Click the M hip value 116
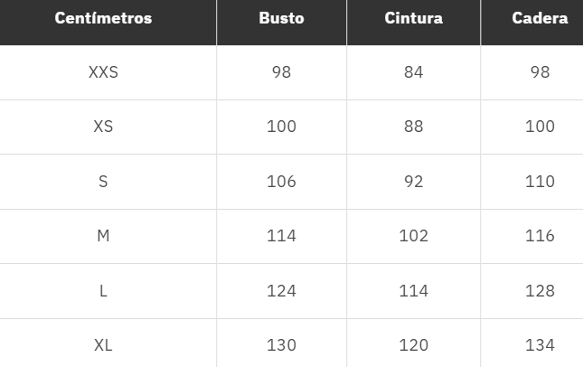Image resolution: width=583 pixels, height=367 pixels. click(x=540, y=236)
